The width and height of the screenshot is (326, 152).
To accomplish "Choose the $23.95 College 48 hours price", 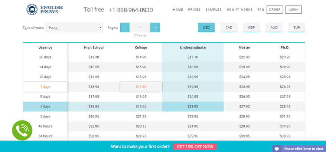I will click(141, 126).
